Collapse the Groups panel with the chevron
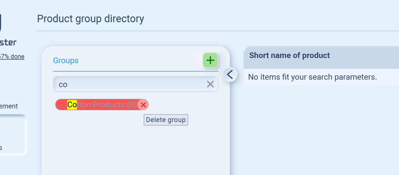 point(230,75)
